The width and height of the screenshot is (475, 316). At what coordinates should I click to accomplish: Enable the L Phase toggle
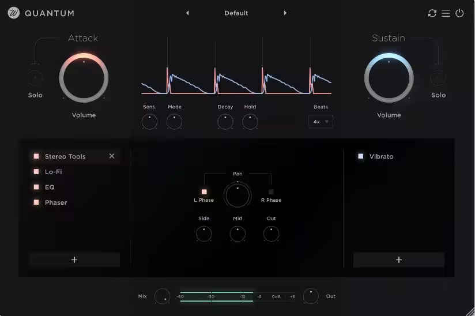click(204, 192)
